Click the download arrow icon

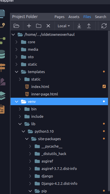tap(79, 26)
